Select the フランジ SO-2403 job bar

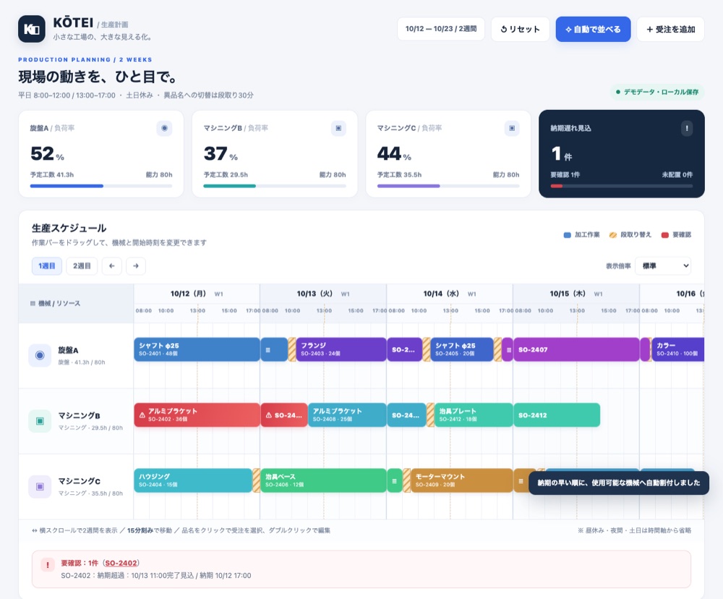coord(341,350)
